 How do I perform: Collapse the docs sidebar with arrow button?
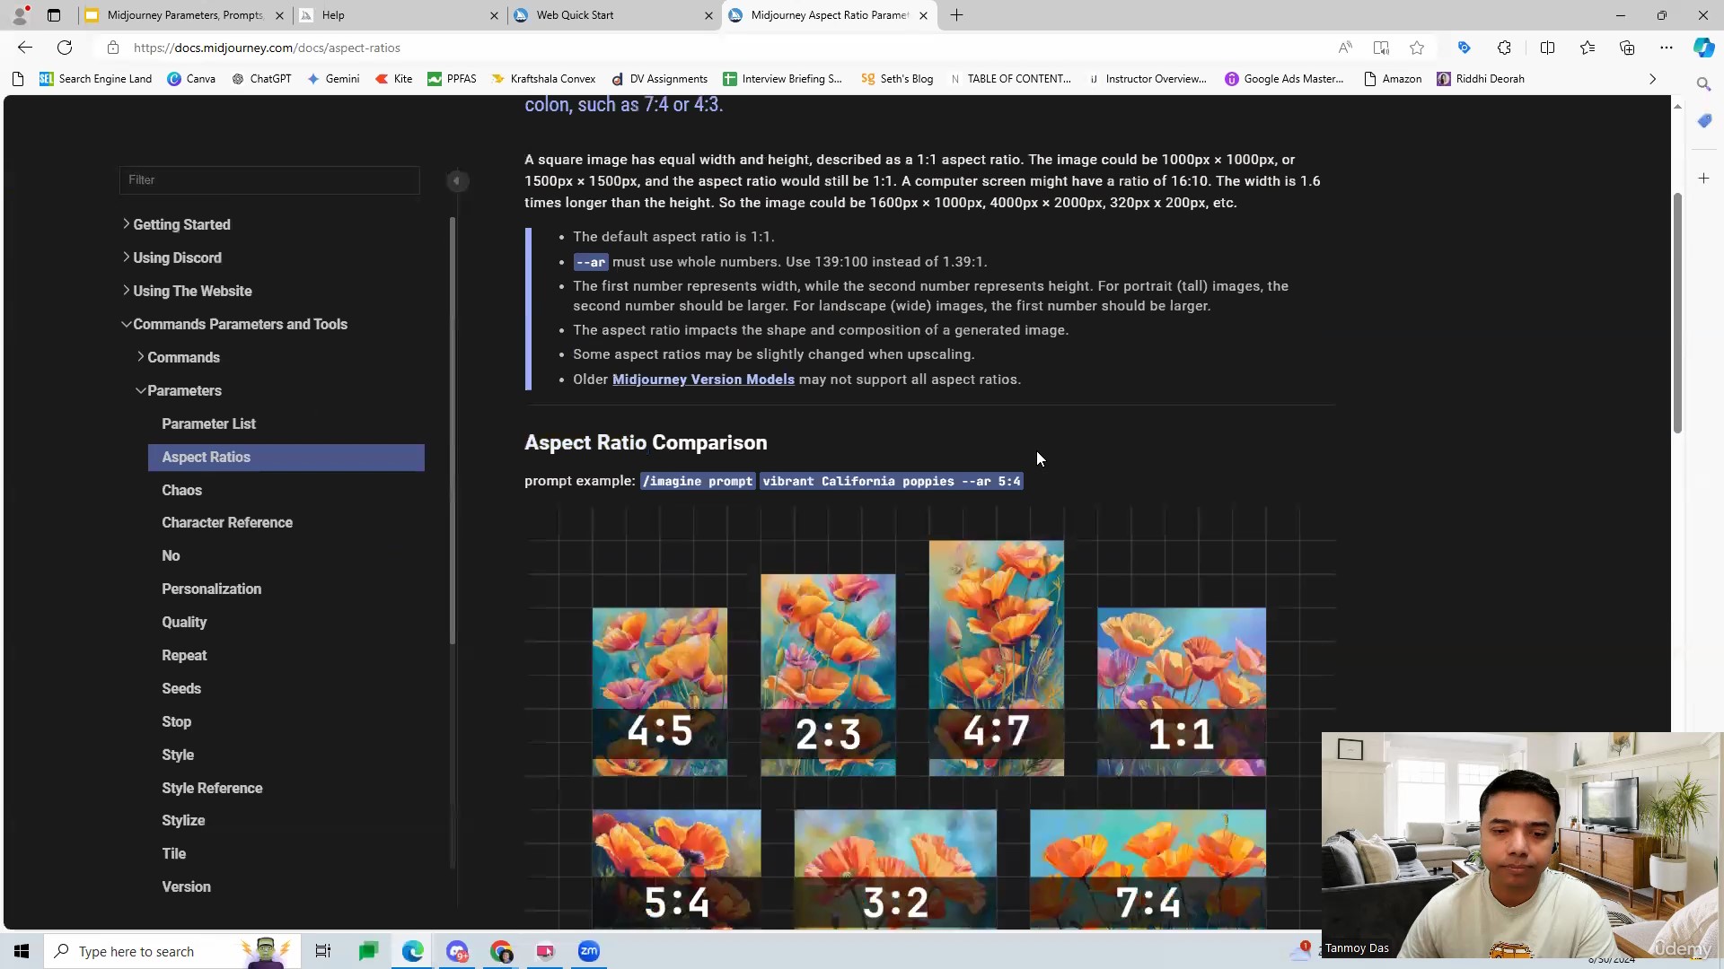[x=457, y=180]
